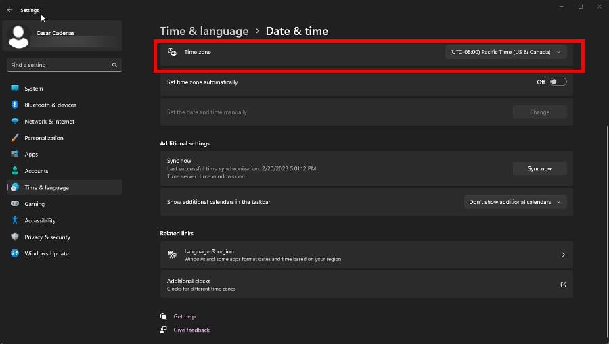609x344 pixels.
Task: Click the Bluetooth & devices icon
Action: [15, 105]
